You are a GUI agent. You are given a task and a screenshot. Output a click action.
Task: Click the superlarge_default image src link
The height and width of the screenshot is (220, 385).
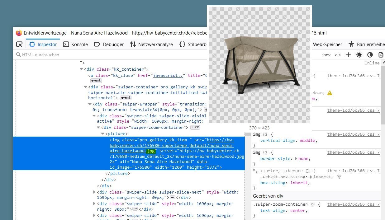[172, 145]
